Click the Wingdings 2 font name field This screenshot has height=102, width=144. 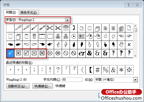[41, 20]
